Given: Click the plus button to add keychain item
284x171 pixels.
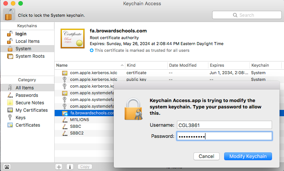Looking at the screenshot, I should (59, 167).
